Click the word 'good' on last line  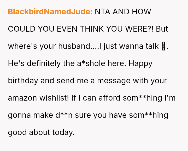pyautogui.click(x=17, y=132)
